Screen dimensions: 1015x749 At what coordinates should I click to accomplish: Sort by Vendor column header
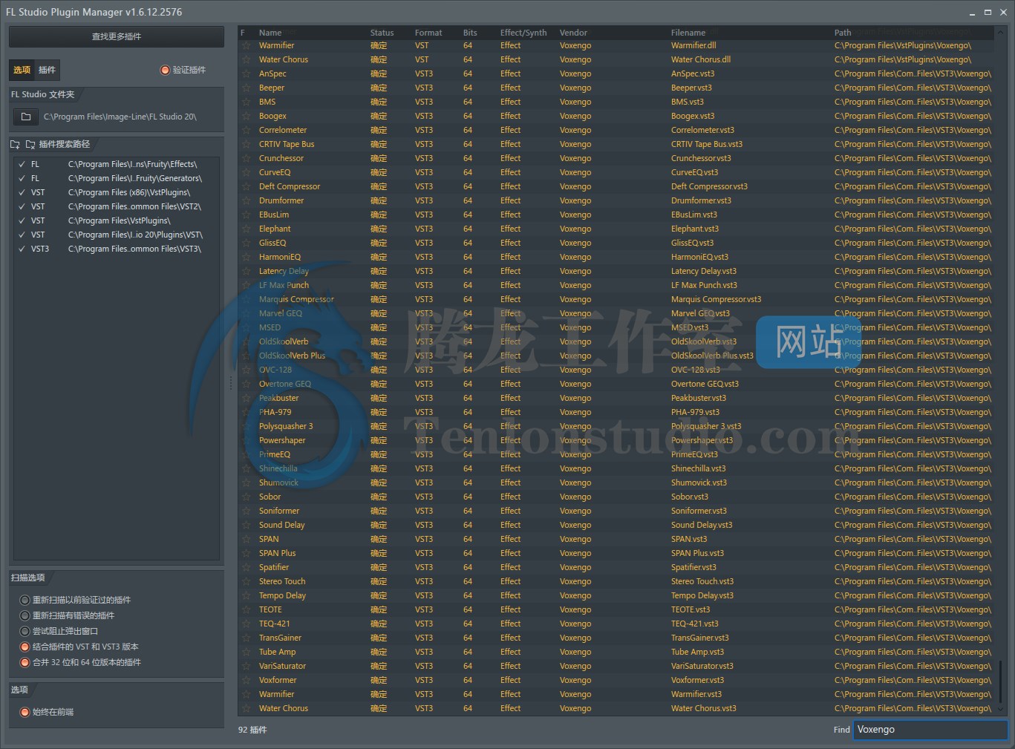(x=573, y=33)
